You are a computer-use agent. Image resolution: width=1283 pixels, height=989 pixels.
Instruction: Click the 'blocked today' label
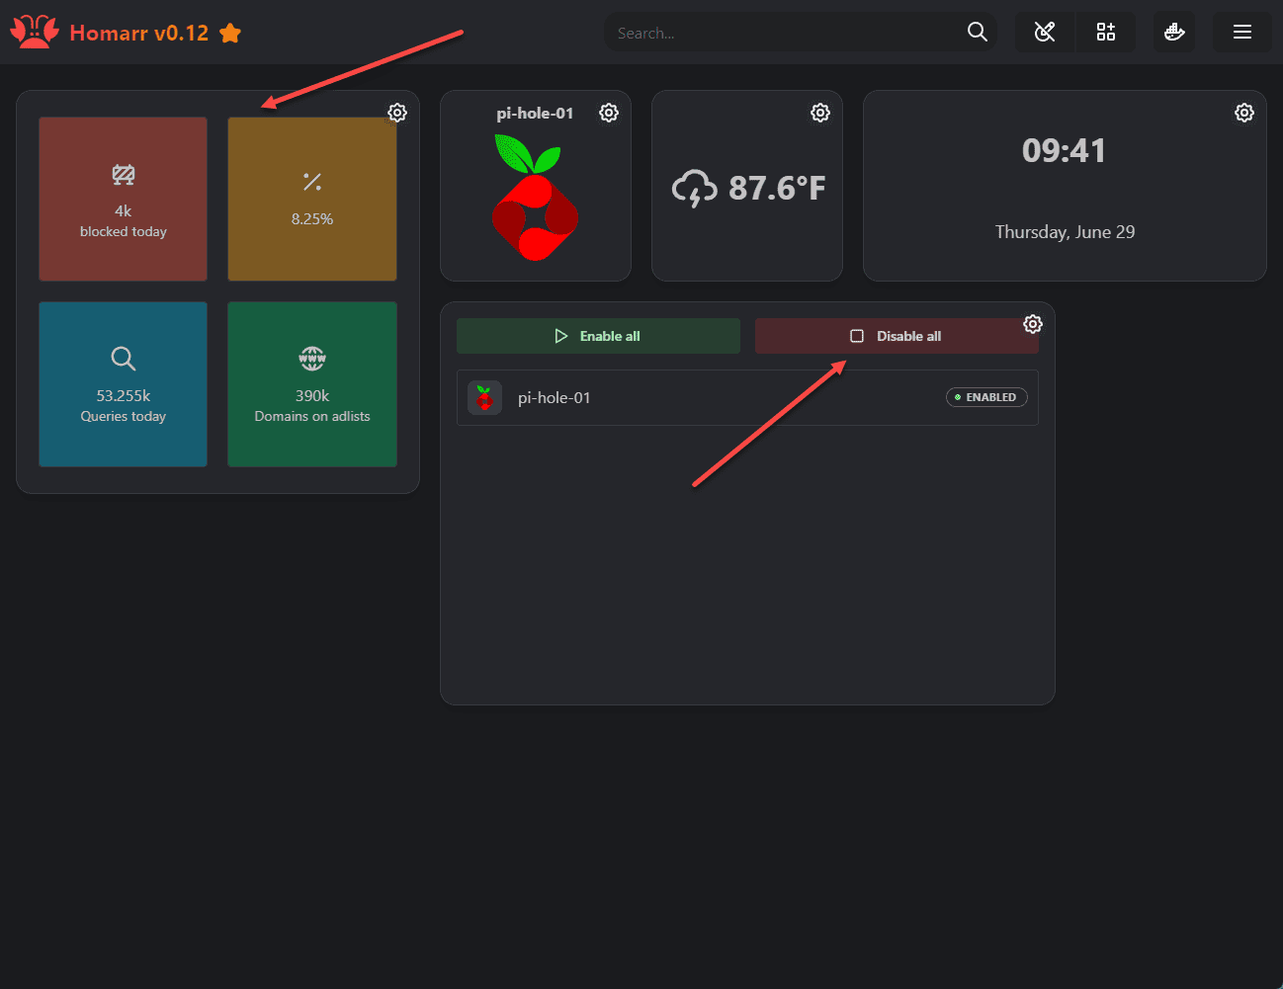[124, 232]
